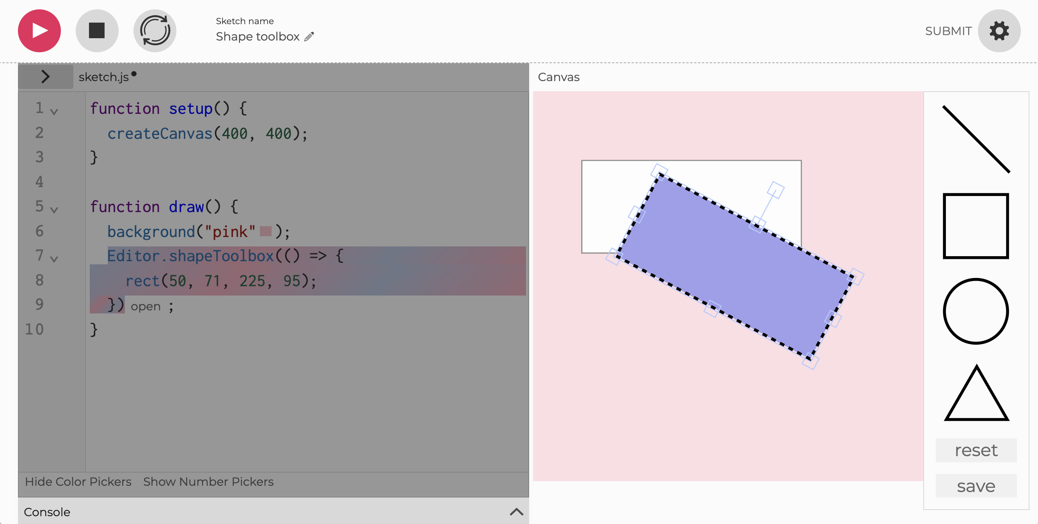Expand the file sidebar chevron
This screenshot has width=1038, height=524.
46,76
